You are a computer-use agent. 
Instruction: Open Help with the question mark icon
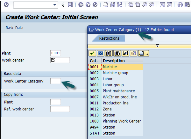pos(180,5)
